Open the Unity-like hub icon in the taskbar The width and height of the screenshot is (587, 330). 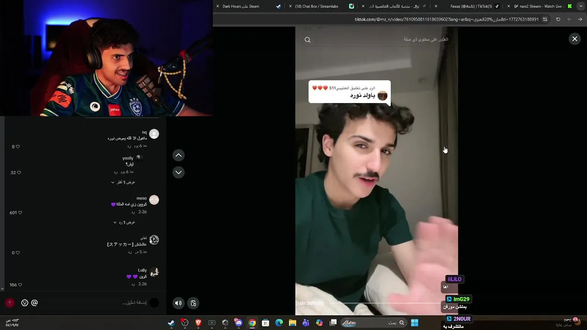click(225, 323)
